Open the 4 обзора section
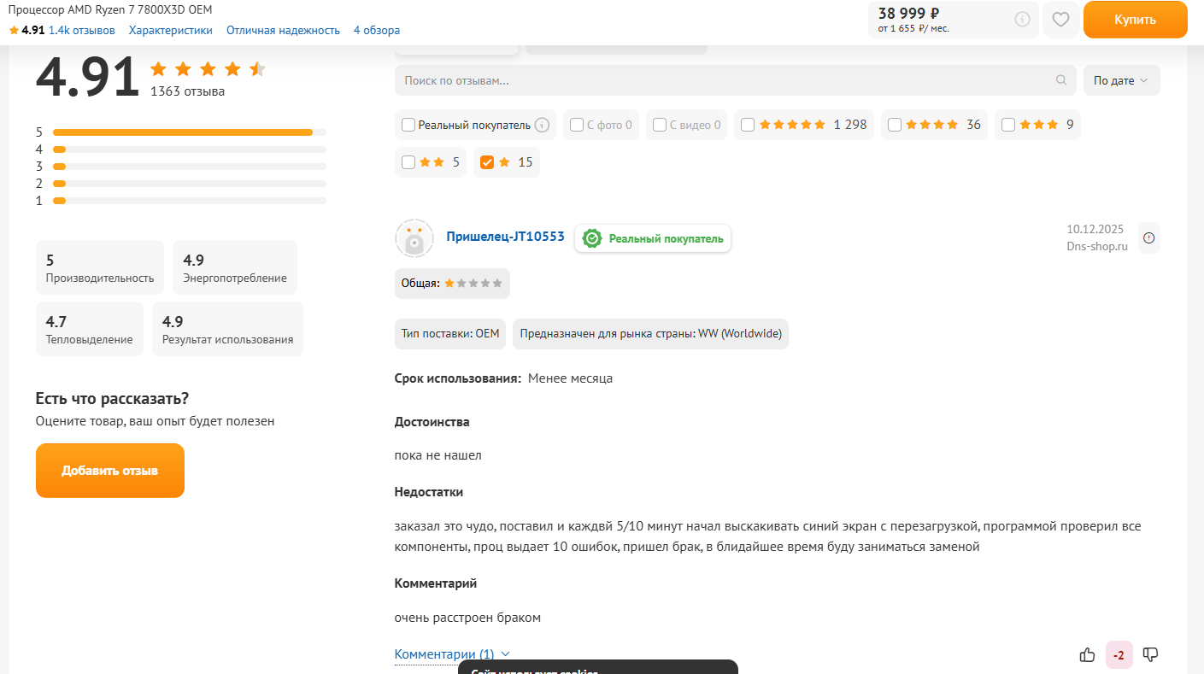 376,31
